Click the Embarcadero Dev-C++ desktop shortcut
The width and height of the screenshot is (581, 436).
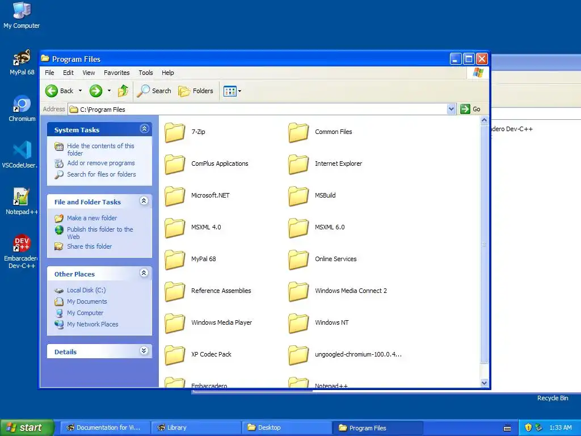(x=22, y=251)
